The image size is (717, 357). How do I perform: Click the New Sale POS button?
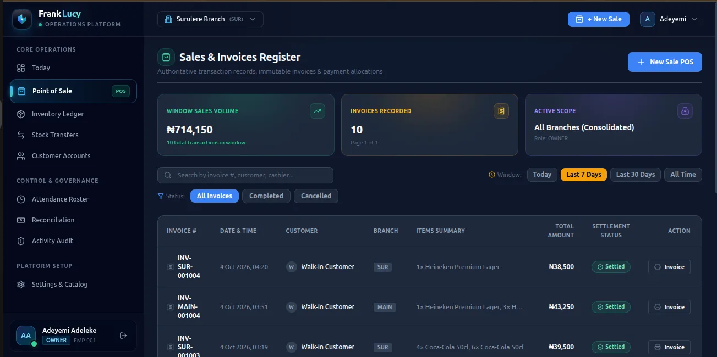665,62
